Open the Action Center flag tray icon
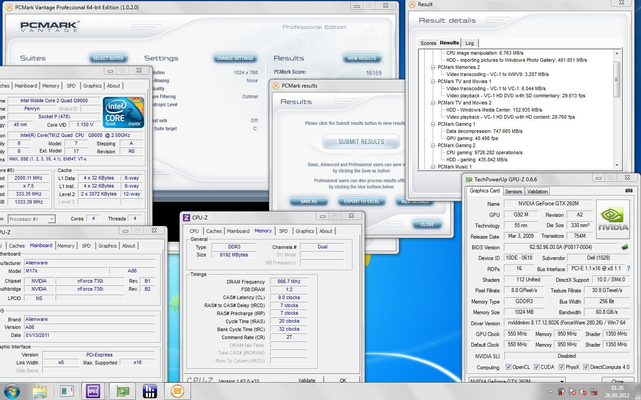641x400 pixels. tap(572, 392)
